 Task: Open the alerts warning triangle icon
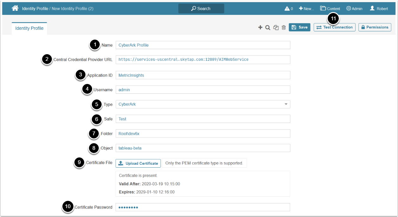(x=287, y=9)
